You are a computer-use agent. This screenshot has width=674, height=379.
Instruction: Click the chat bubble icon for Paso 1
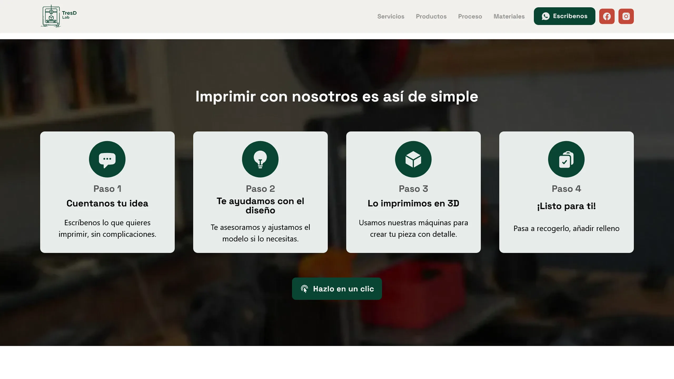pos(107,159)
